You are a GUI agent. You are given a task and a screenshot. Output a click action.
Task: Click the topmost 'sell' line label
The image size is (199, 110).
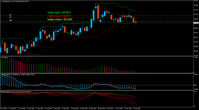click(x=11, y=15)
